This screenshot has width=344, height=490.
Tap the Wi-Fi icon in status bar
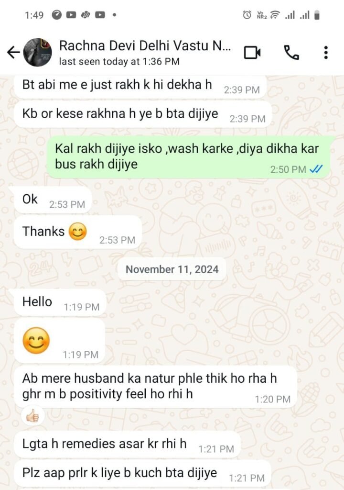(275, 15)
